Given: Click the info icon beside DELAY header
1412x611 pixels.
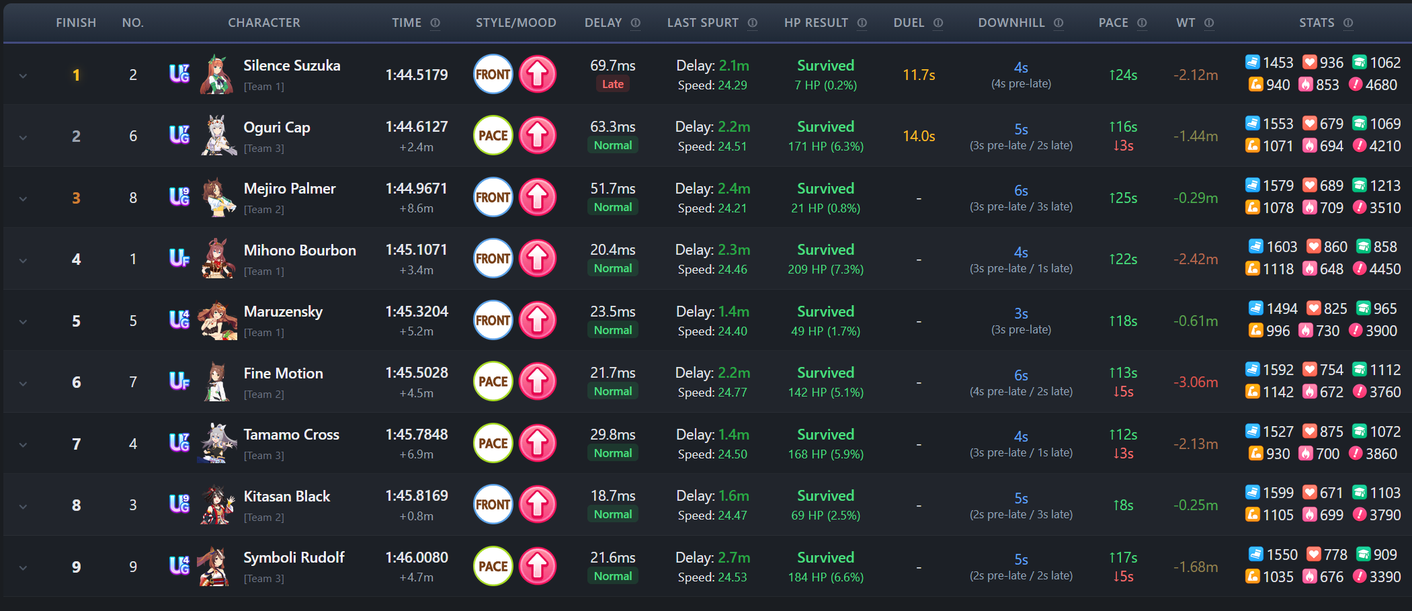Looking at the screenshot, I should click(x=636, y=23).
